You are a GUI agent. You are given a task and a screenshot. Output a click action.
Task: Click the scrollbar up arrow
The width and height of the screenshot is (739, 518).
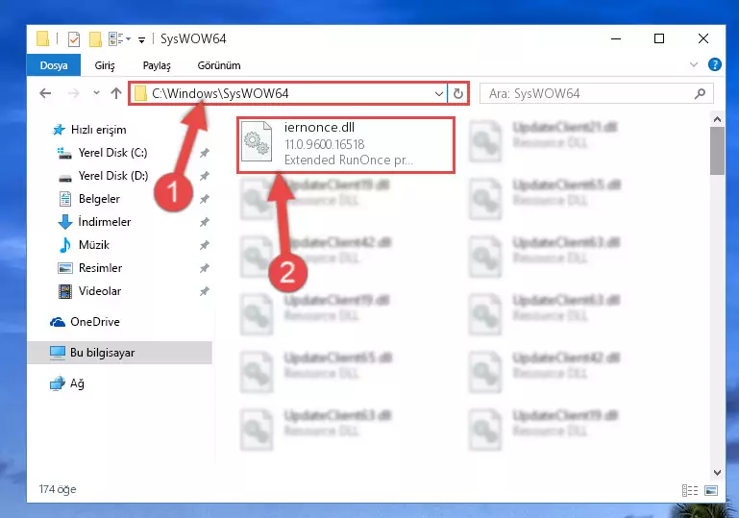click(x=717, y=119)
